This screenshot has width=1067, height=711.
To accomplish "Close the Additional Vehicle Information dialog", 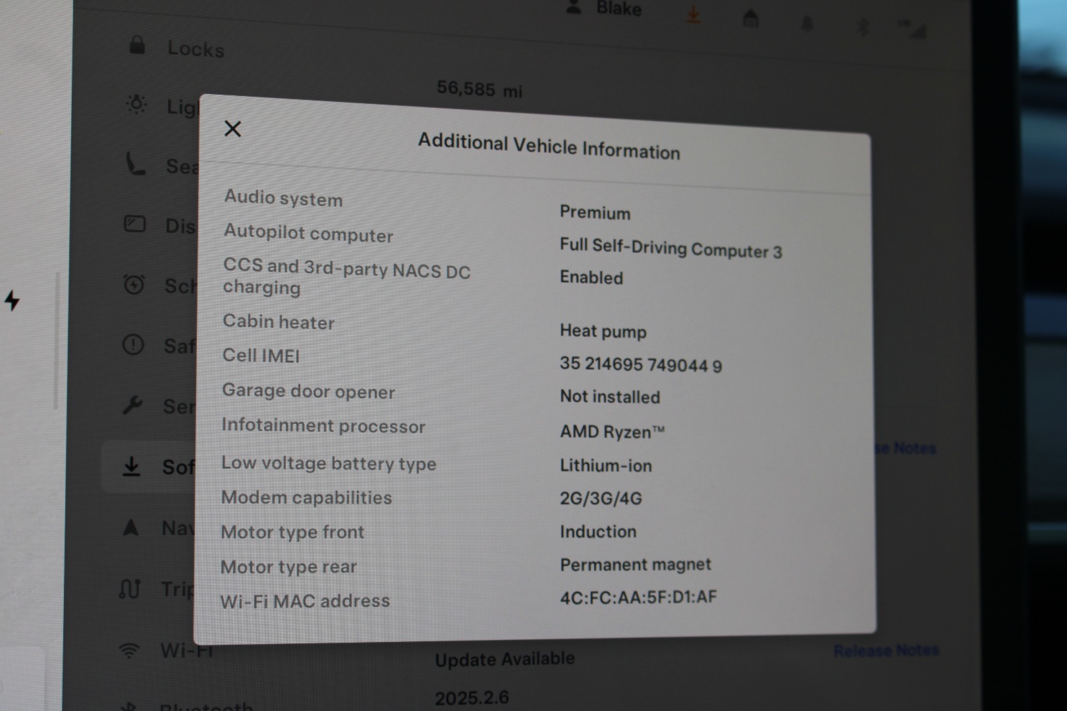I will (x=233, y=128).
